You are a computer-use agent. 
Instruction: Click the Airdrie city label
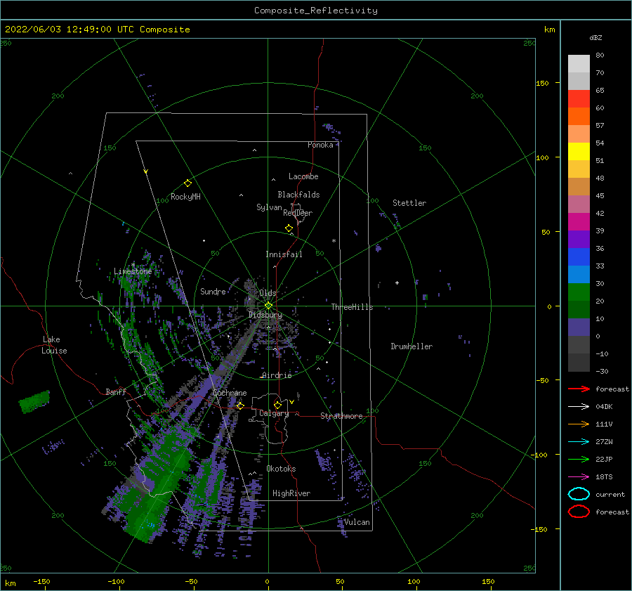tap(277, 375)
